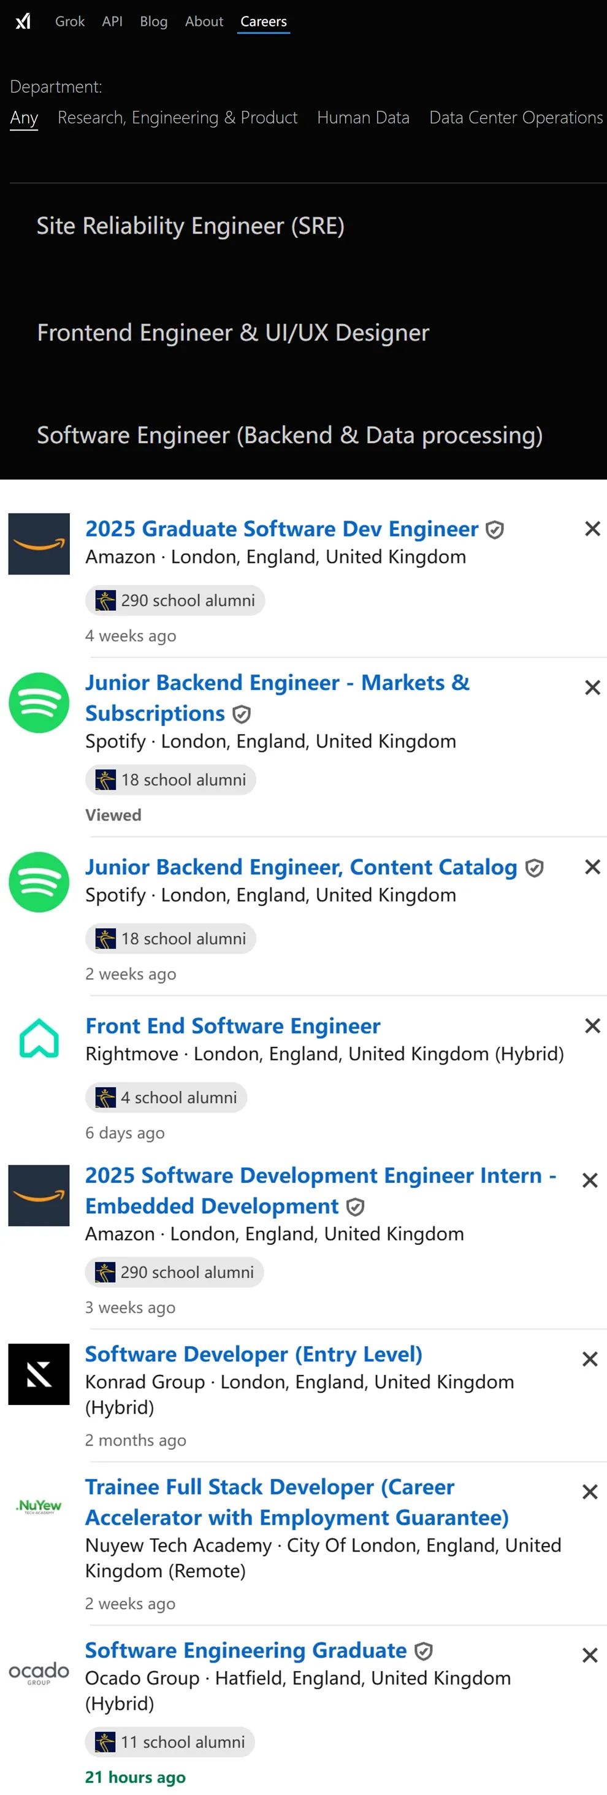Open Frontend Engineer & UI/UX Designer posting
This screenshot has height=1795, width=607.
(x=233, y=332)
